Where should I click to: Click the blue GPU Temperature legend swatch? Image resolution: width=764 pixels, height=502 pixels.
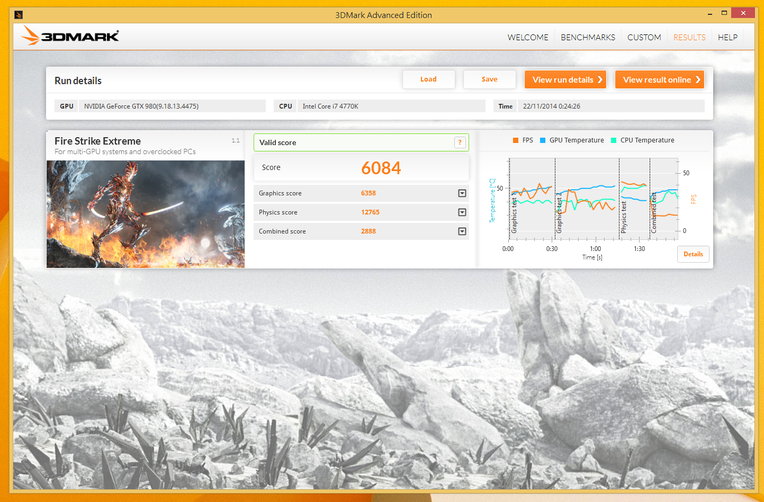(x=543, y=140)
